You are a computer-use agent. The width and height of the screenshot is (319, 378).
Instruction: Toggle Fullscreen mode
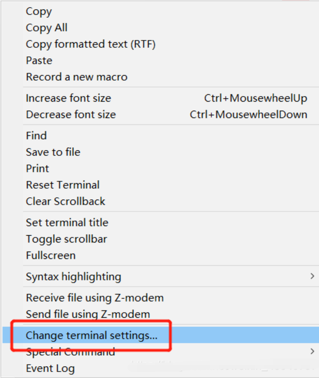click(51, 255)
